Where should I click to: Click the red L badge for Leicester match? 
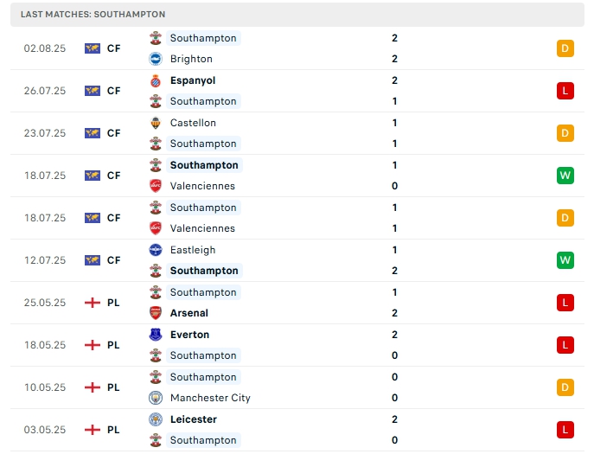coord(565,430)
